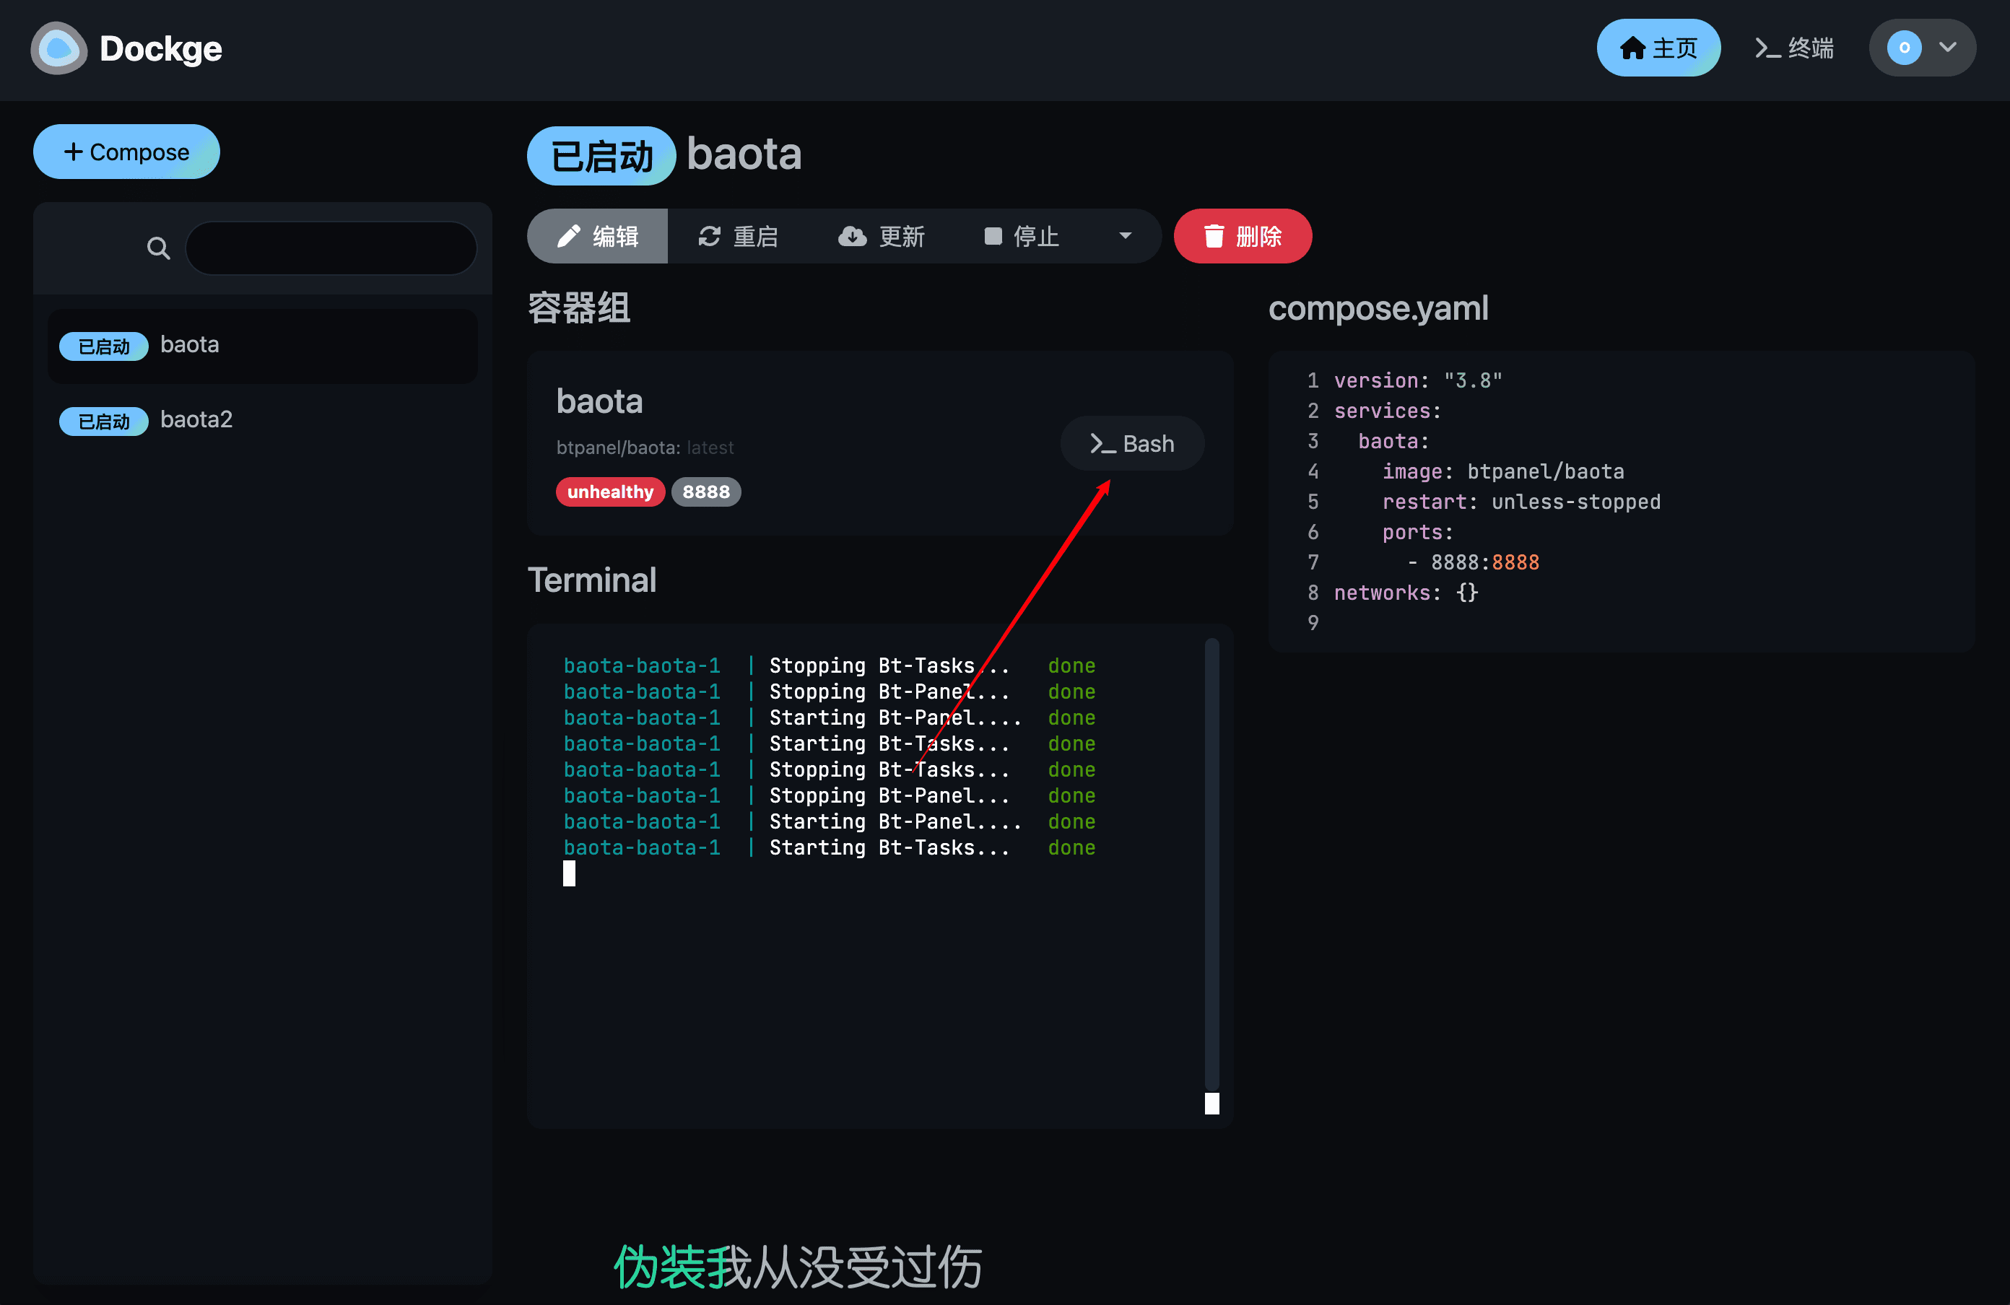The width and height of the screenshot is (2010, 1305).
Task: Click the 已启动 status badge in header
Action: (601, 156)
